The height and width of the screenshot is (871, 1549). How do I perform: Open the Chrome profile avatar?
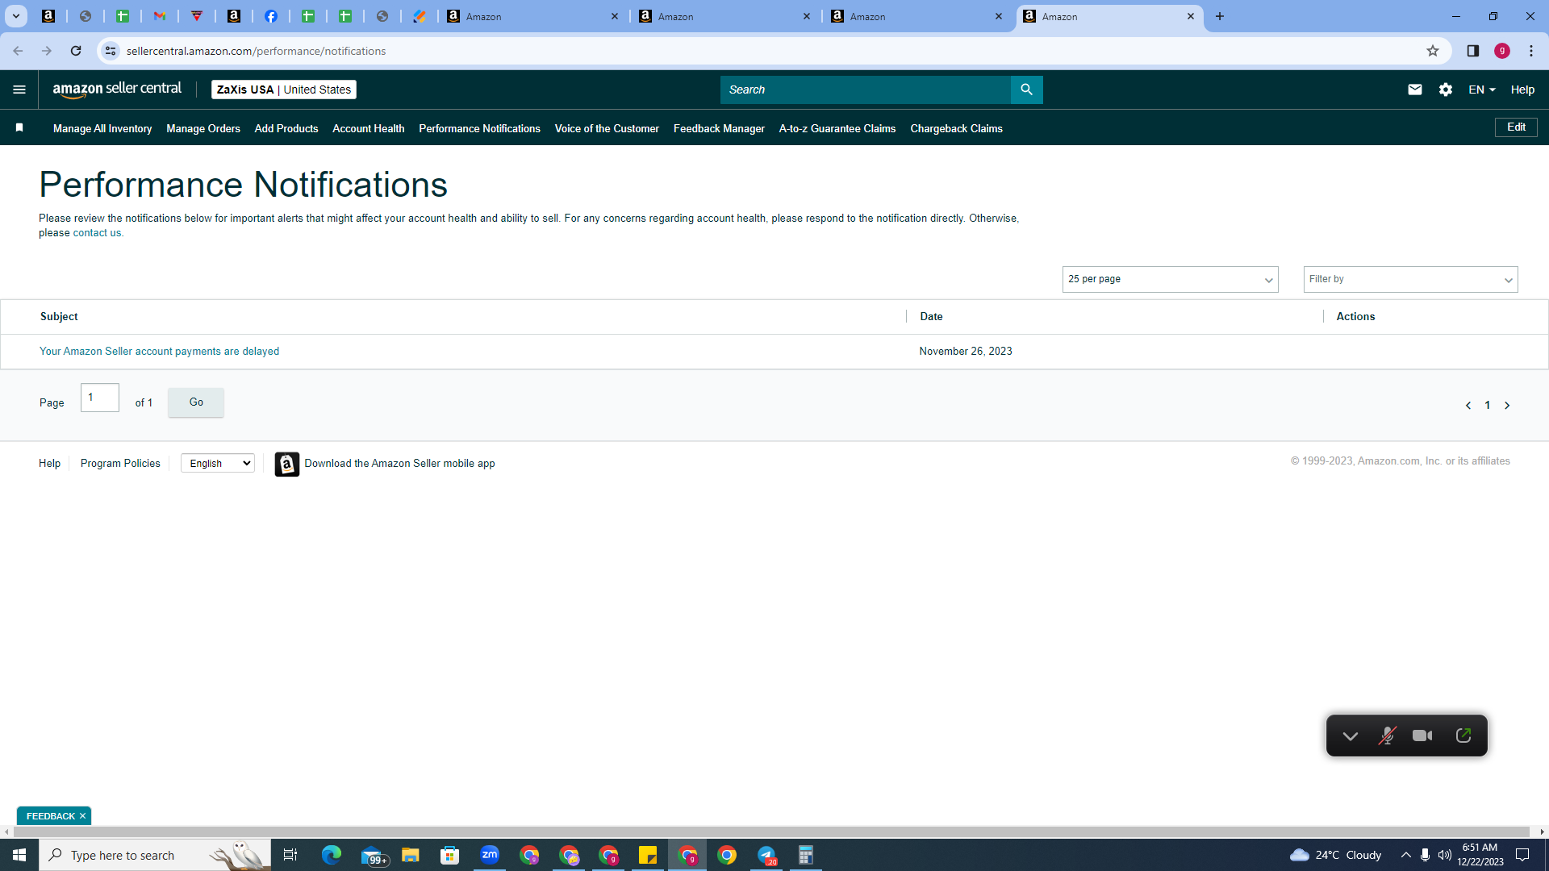pyautogui.click(x=1502, y=51)
